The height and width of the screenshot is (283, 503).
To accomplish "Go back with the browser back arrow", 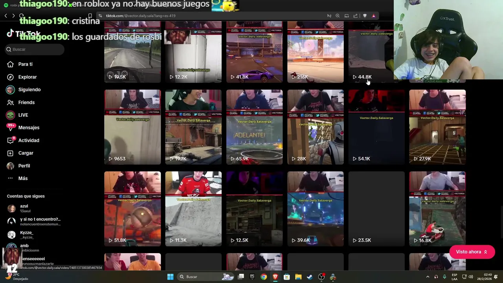I will click(6, 16).
